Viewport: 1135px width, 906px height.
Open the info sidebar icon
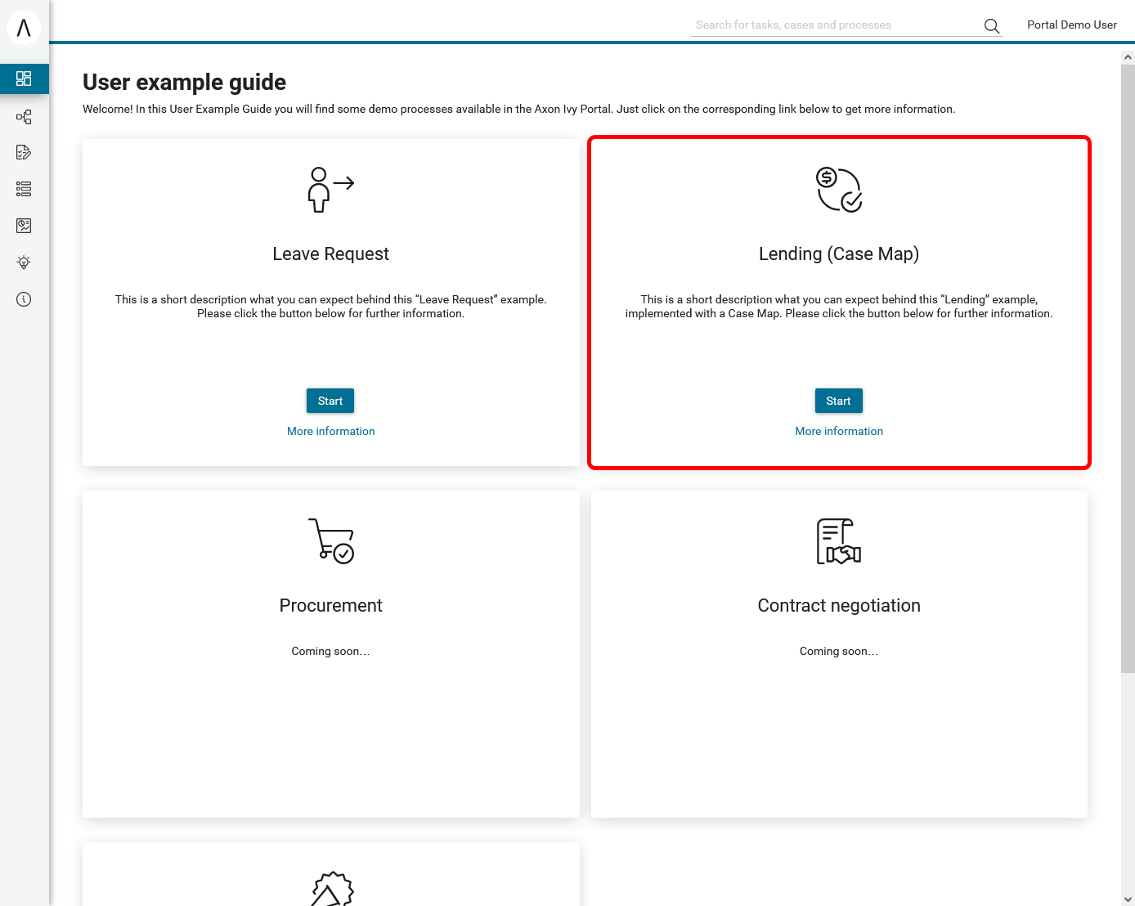point(24,299)
